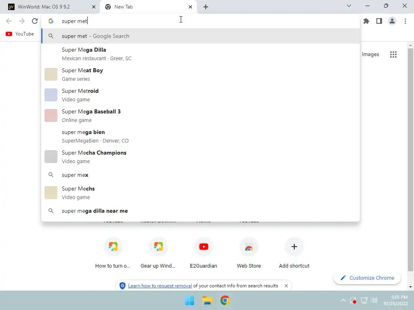The image size is (414, 310).
Task: Open the tab search chevron
Action: 349,6
